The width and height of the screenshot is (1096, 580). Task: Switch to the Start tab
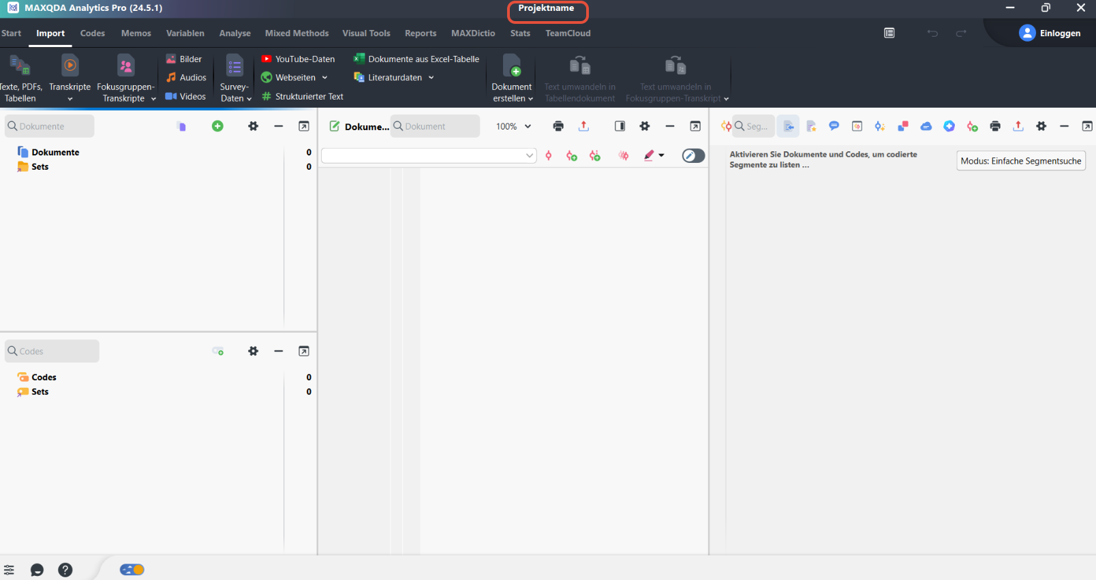[x=11, y=33]
